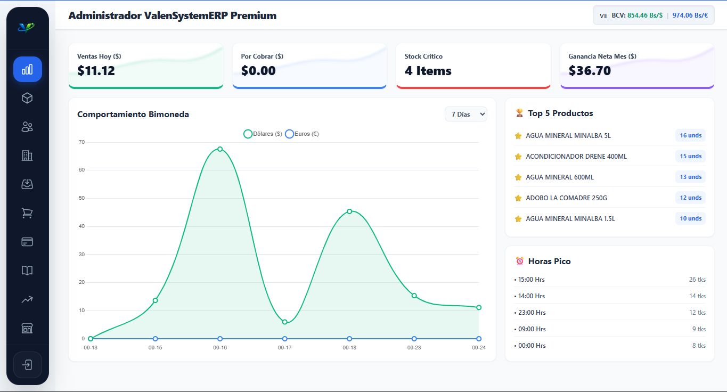Click the Ventas Hoy ($) card
The width and height of the screenshot is (727, 392).
145,66
